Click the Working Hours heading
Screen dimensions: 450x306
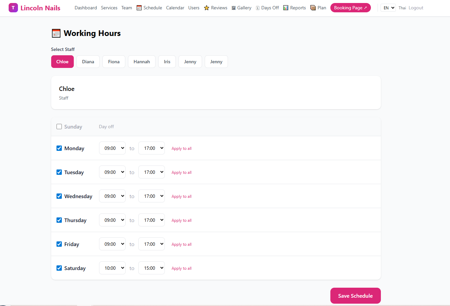[x=92, y=33]
